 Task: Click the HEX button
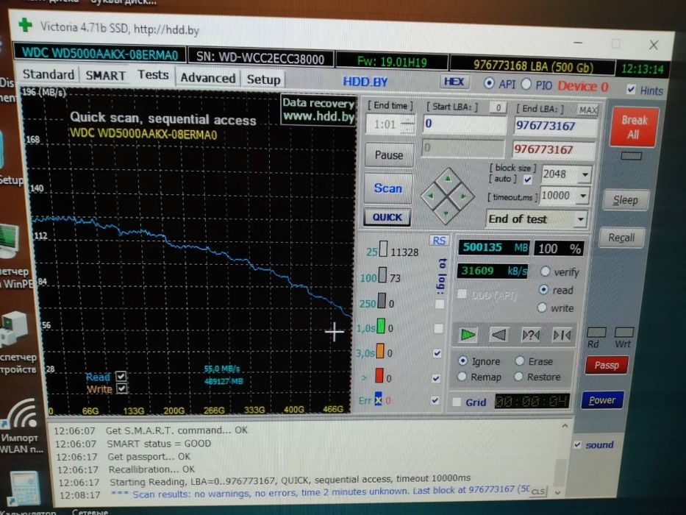[x=454, y=82]
